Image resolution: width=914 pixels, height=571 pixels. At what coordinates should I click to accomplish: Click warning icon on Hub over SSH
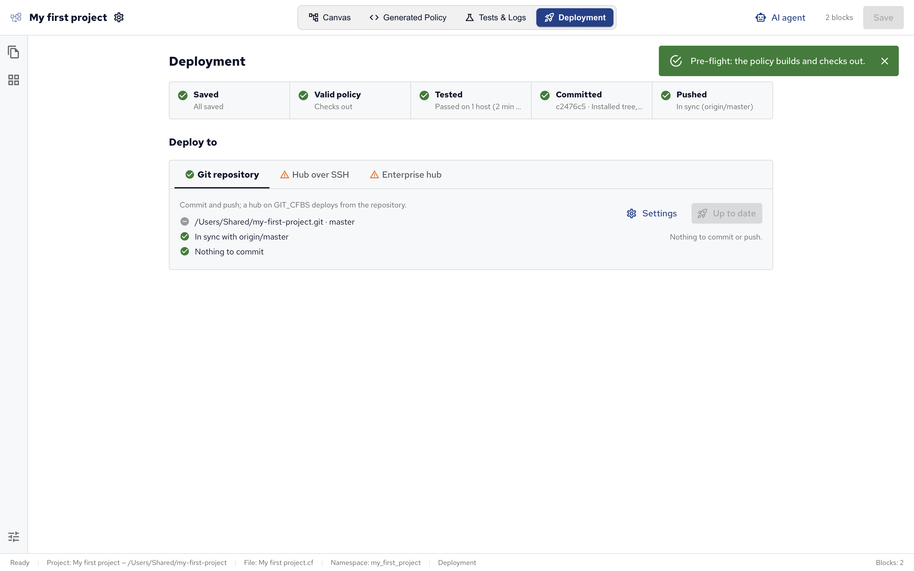[284, 174]
